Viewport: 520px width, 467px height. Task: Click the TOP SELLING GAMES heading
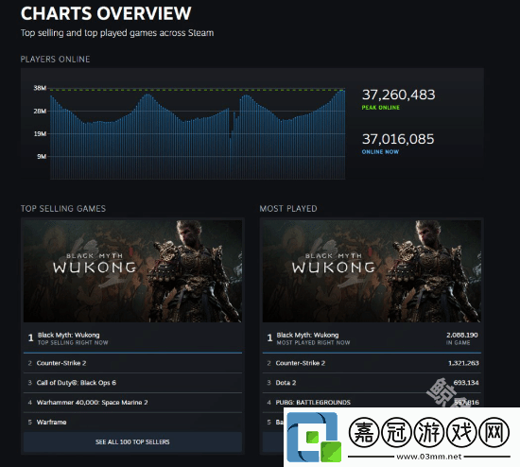(63, 209)
